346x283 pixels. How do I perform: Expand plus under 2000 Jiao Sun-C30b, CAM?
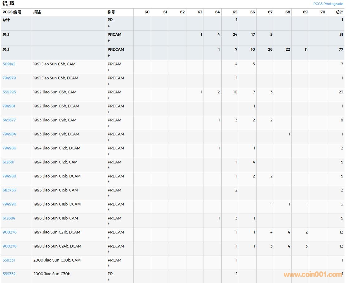(x=109, y=266)
